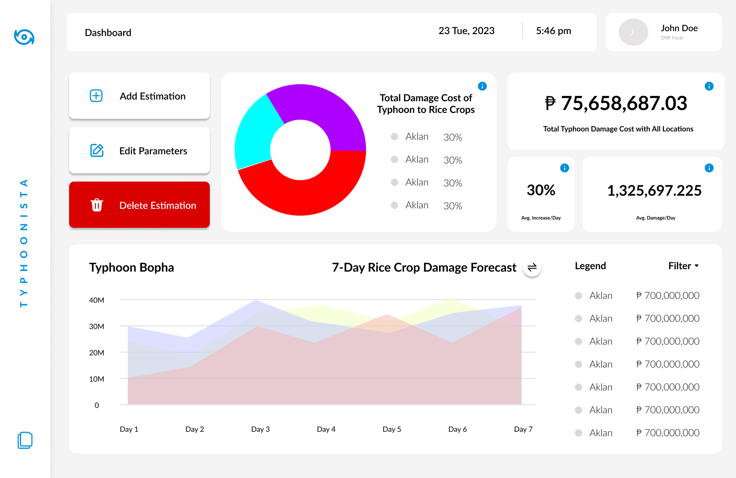736x478 pixels.
Task: Click info icon on total damage cost card
Action: tap(709, 86)
